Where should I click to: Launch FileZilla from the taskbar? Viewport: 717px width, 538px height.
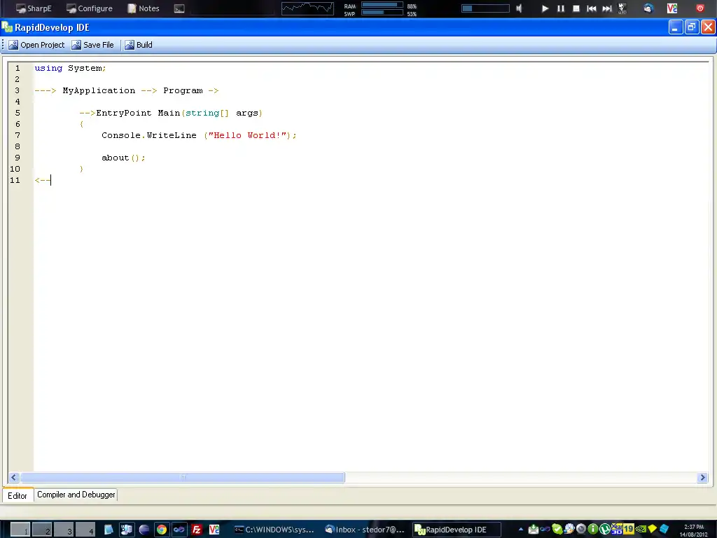coord(197,530)
